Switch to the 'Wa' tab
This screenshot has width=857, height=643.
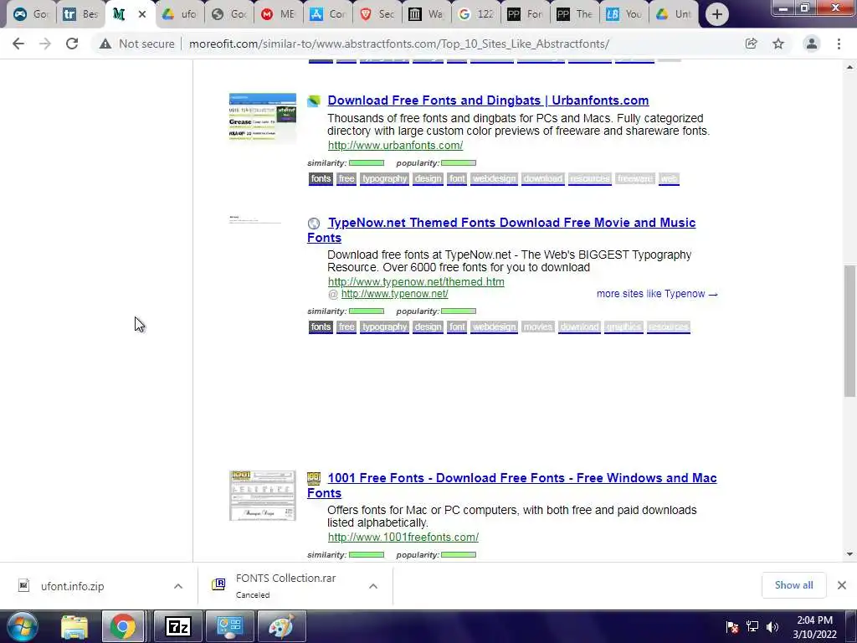426,14
